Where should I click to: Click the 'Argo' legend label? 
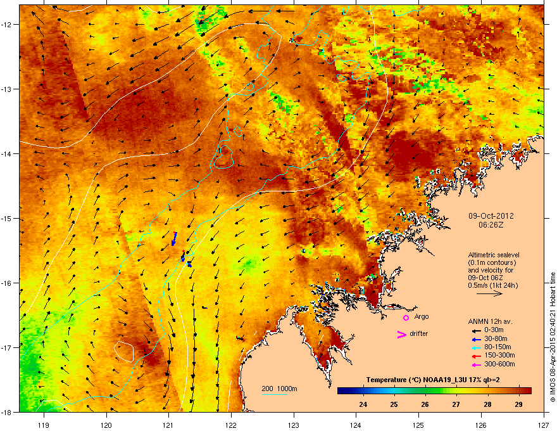422,316
